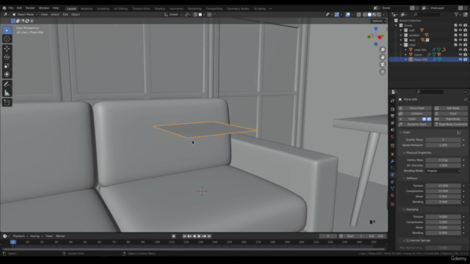
Task: Pick the Scale tool
Action: coord(7,66)
